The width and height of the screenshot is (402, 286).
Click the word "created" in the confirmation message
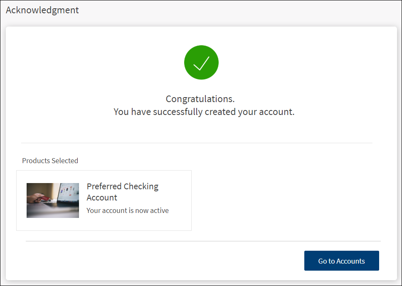coord(220,112)
